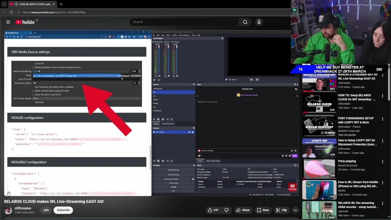Click the YouTube search magnifier button
Screen dimensions: 391x220
coord(245,22)
